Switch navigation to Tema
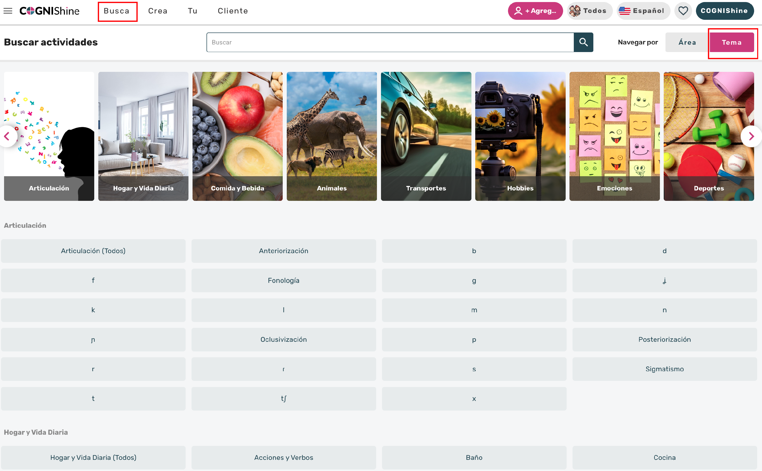The width and height of the screenshot is (762, 471). click(x=732, y=42)
